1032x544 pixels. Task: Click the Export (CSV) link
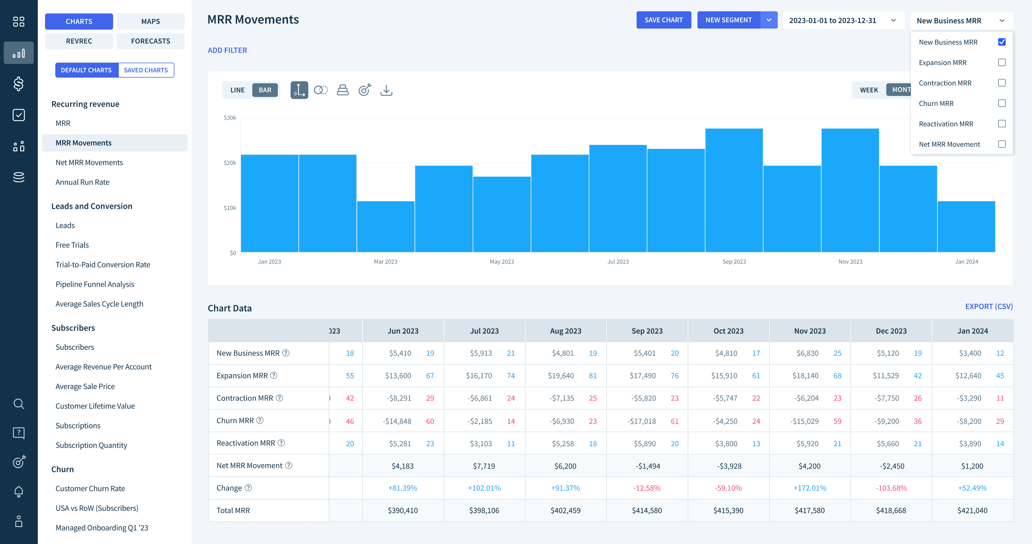(x=989, y=306)
